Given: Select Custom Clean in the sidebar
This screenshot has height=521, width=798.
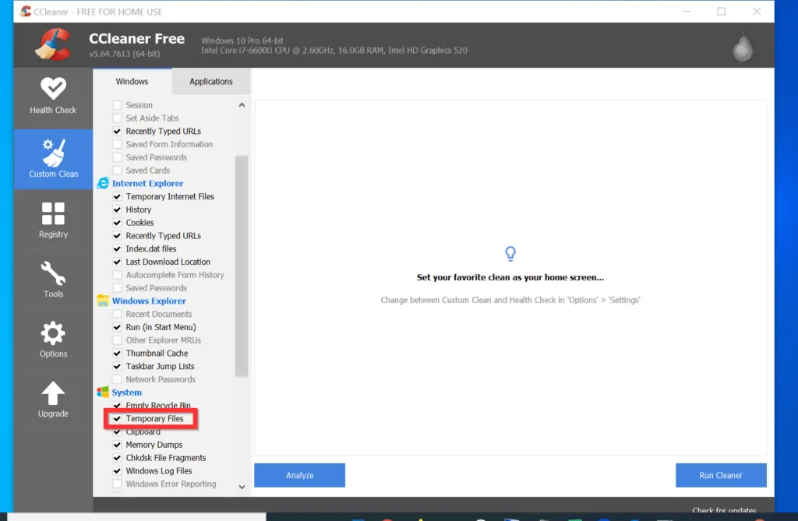Looking at the screenshot, I should (x=52, y=160).
